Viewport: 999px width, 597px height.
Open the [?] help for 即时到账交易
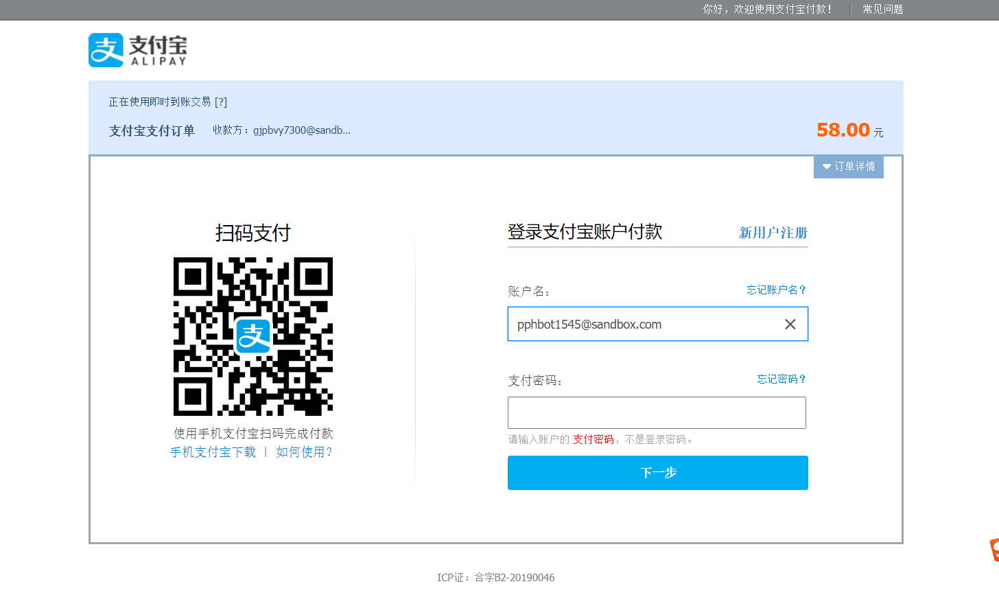coord(221,102)
